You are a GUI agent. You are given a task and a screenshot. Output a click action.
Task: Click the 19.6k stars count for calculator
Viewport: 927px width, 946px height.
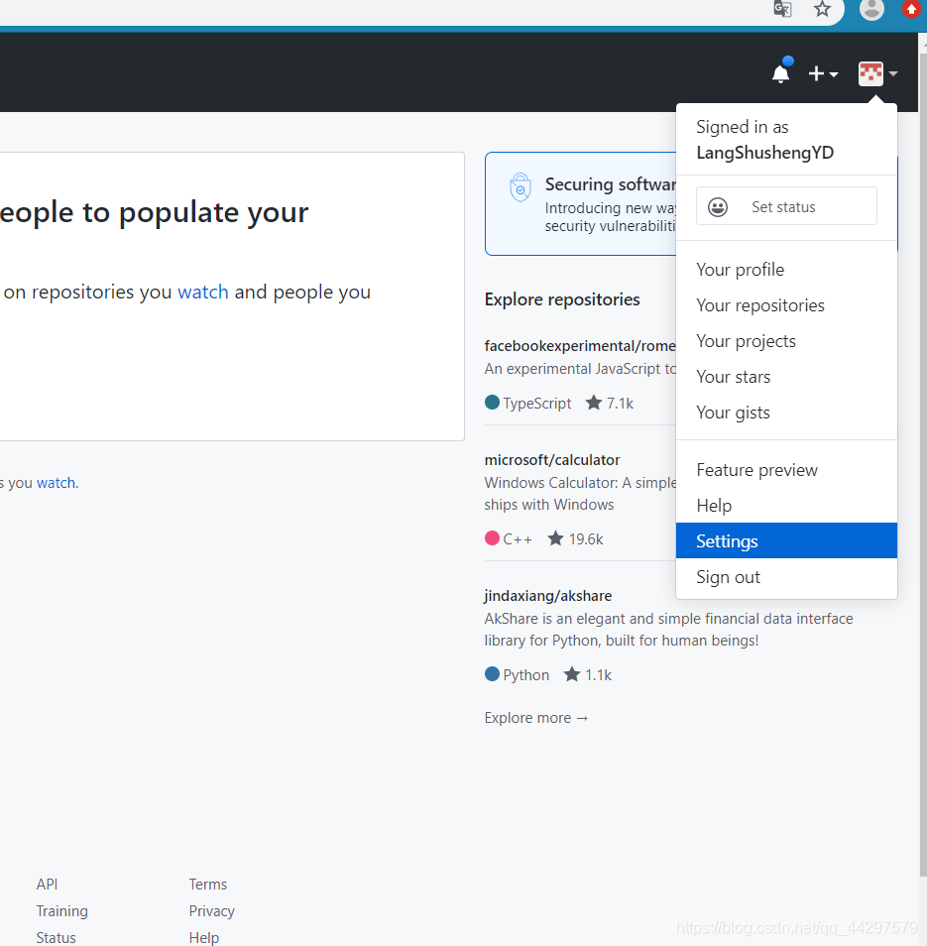click(x=575, y=538)
